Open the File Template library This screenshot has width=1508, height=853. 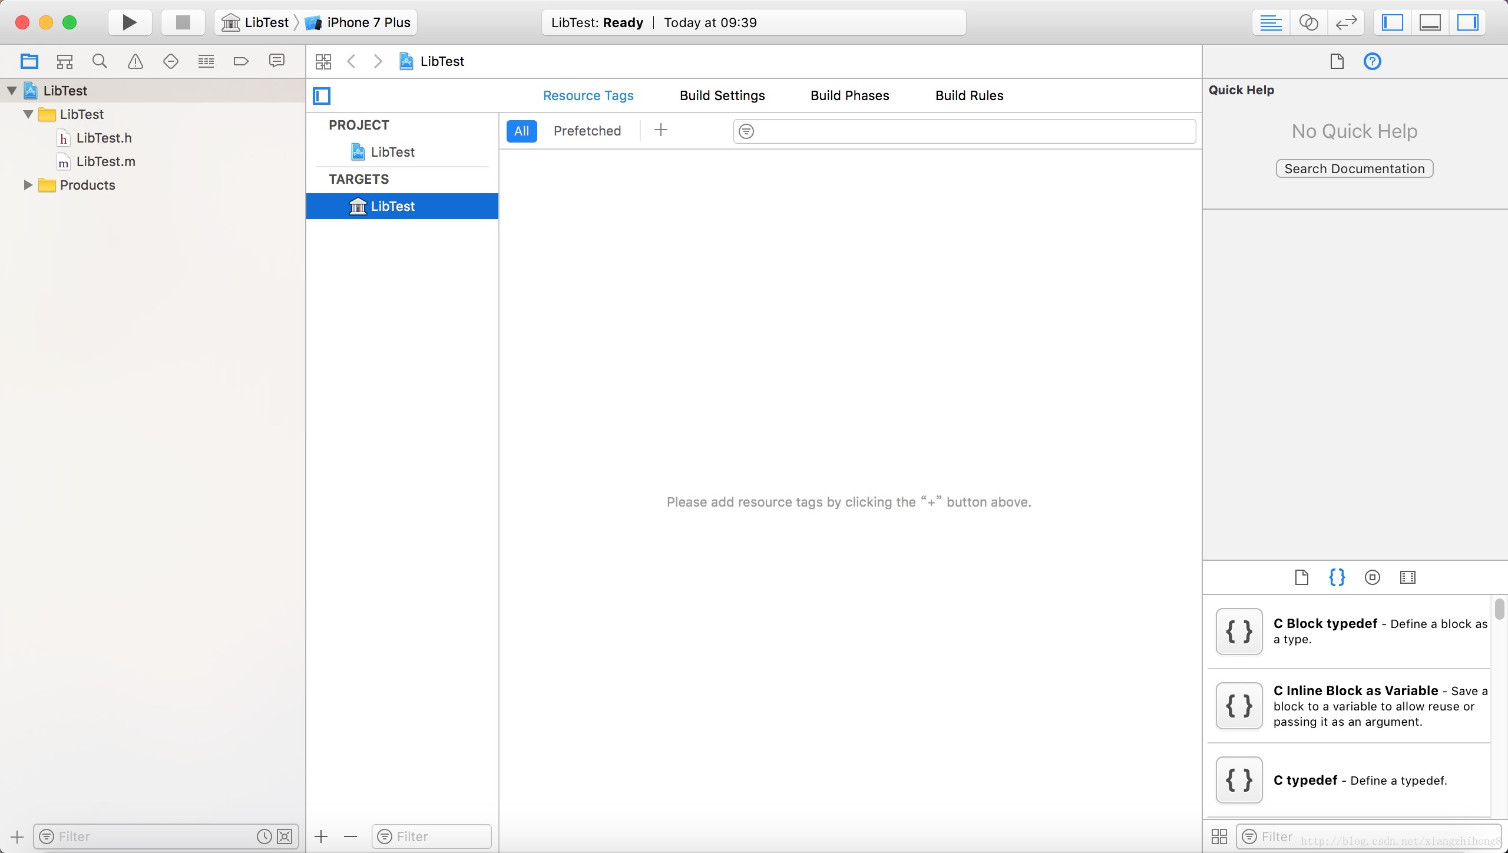click(x=1302, y=577)
